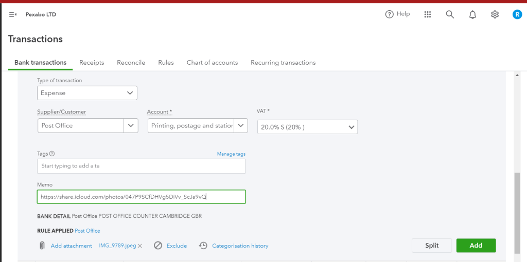Screen dimensions: 527x262
Task: Open the notifications bell icon
Action: point(472,14)
